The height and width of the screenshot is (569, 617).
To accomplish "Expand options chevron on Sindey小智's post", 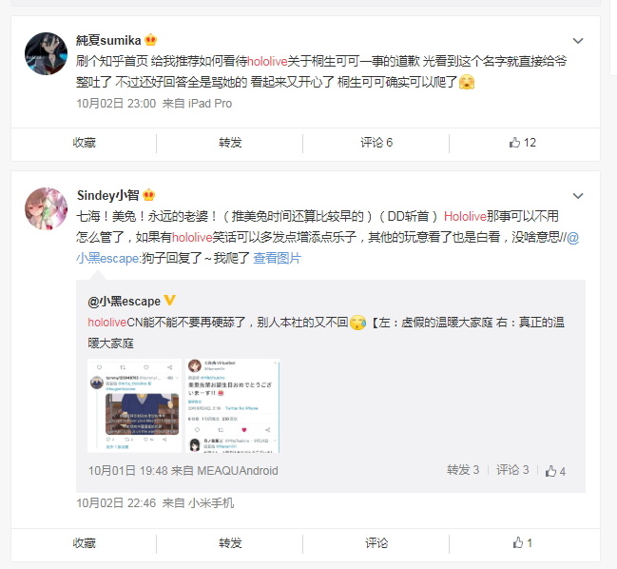I will point(578,196).
